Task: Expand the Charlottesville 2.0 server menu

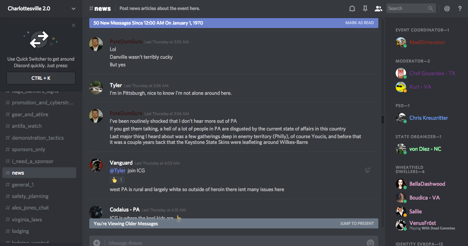Action: [x=74, y=8]
